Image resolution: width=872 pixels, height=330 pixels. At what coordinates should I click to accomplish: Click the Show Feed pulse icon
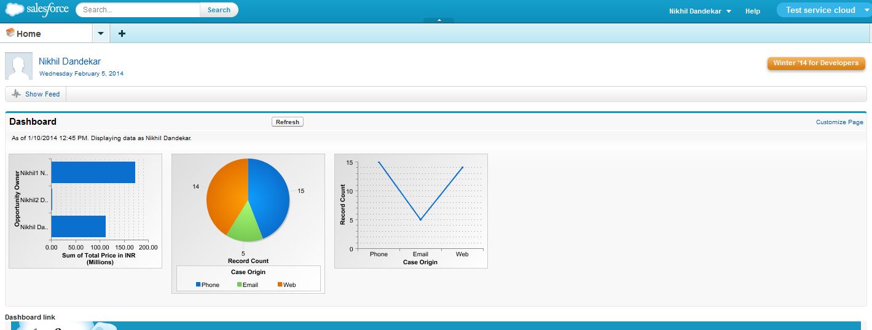[16, 94]
